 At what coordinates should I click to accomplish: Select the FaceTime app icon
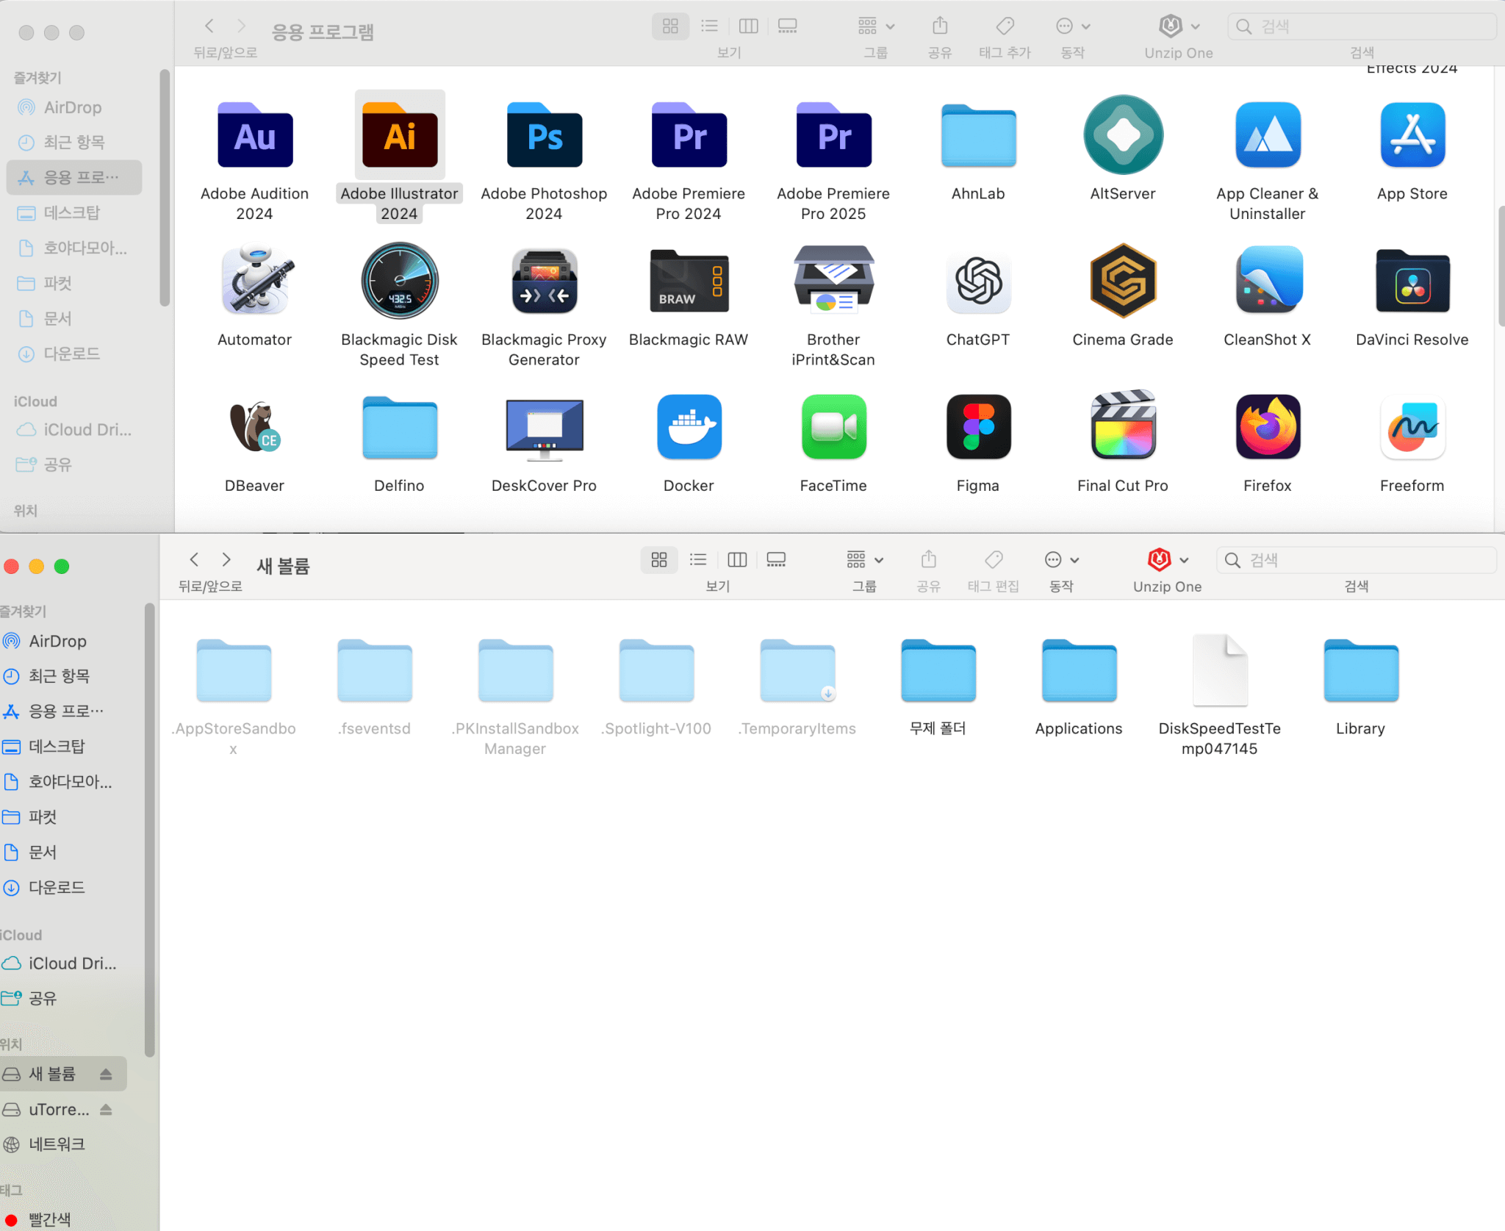[834, 427]
